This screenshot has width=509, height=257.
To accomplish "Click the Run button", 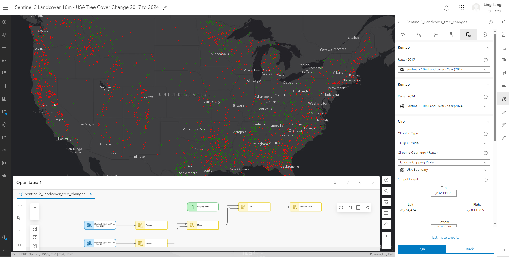I will [422, 249].
